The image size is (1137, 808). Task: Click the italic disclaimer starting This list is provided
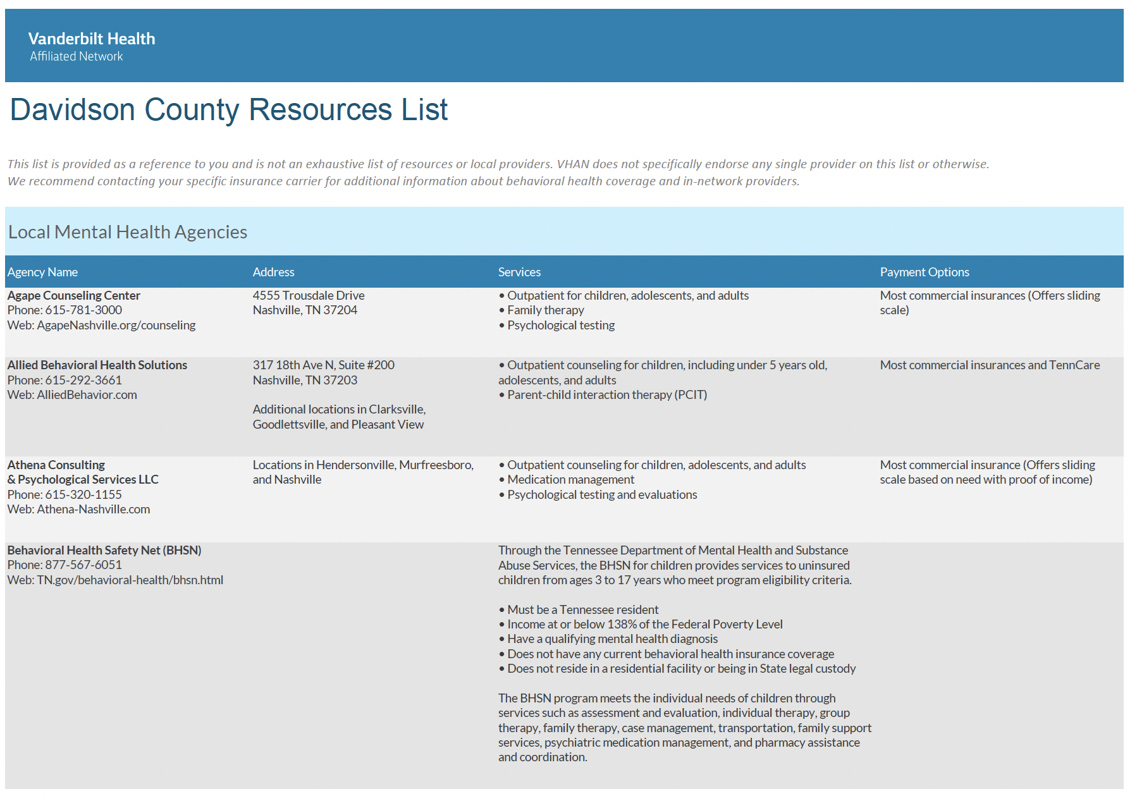click(498, 164)
